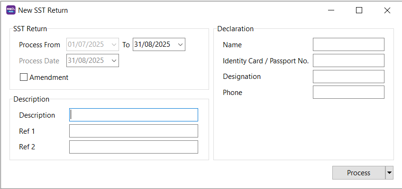This screenshot has width=402, height=189.
Task: Close the New SST Return dialog
Action: click(x=387, y=10)
